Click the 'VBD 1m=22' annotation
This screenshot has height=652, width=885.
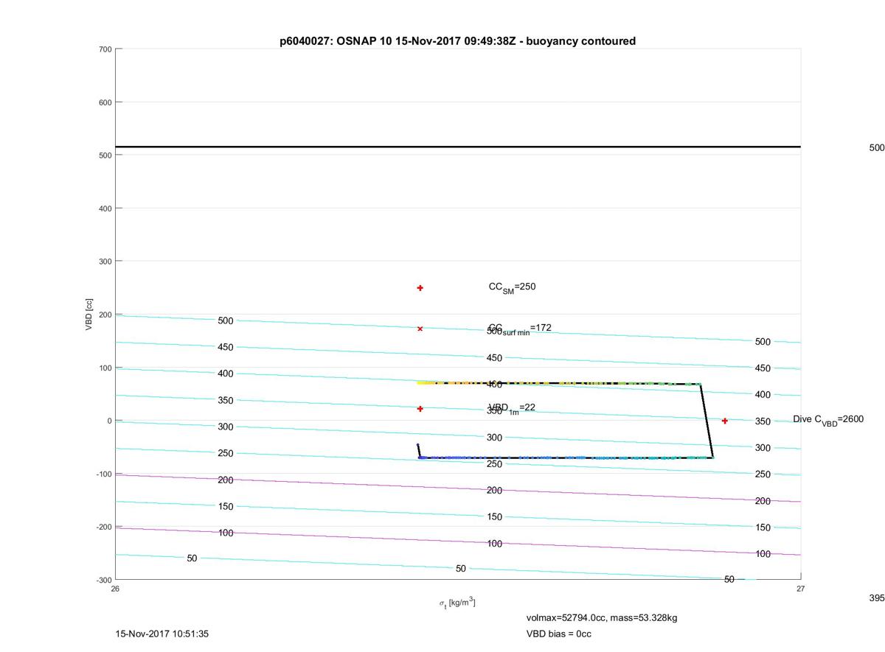click(512, 408)
